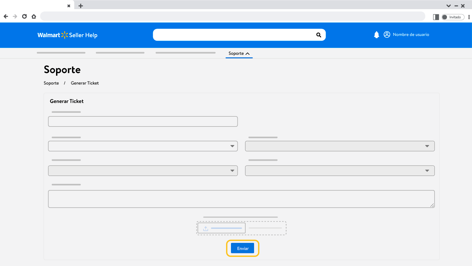
Task: Click the large description text area
Action: 241,199
